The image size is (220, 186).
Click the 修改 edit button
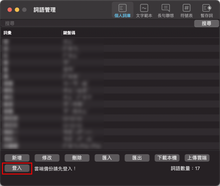tap(47, 158)
